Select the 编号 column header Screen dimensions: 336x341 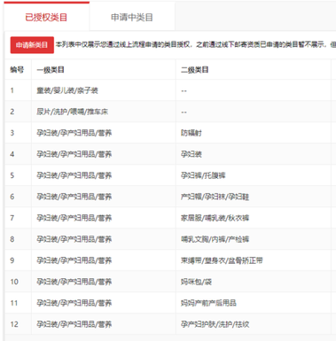point(17,70)
